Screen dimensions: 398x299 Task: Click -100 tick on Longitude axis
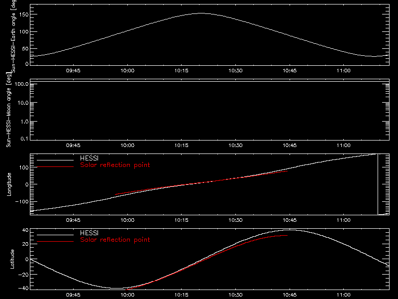pyautogui.click(x=22, y=201)
